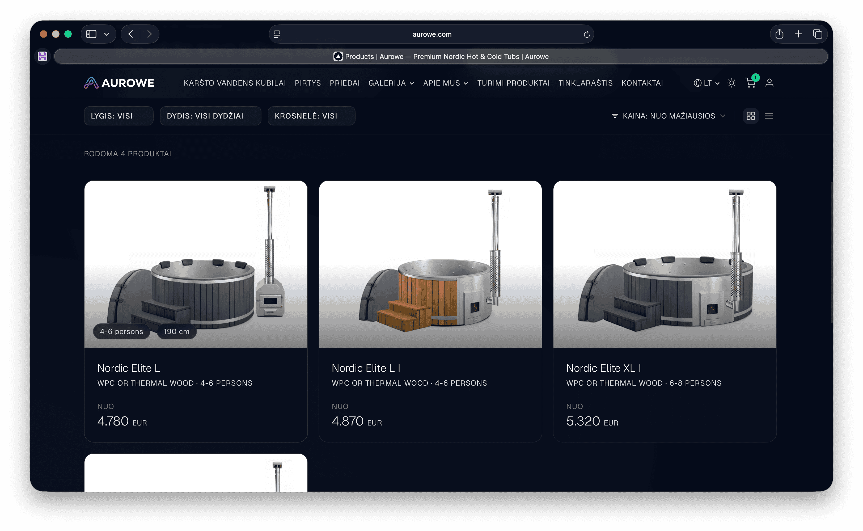Click the browser share icon
The image size is (863, 531).
[x=780, y=34]
